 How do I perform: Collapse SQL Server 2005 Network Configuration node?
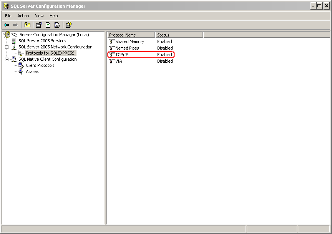(7, 47)
